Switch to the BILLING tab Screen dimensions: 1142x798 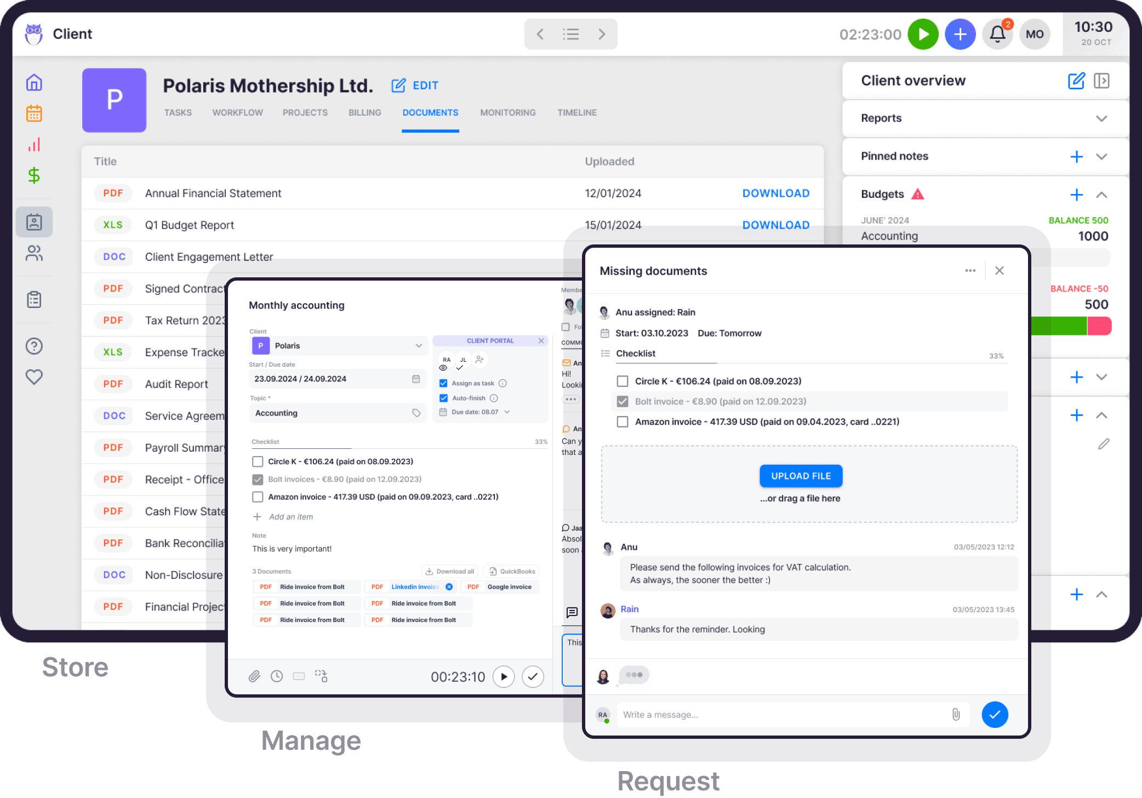tap(364, 112)
